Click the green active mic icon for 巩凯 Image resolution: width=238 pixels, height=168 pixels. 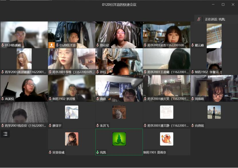(97, 153)
